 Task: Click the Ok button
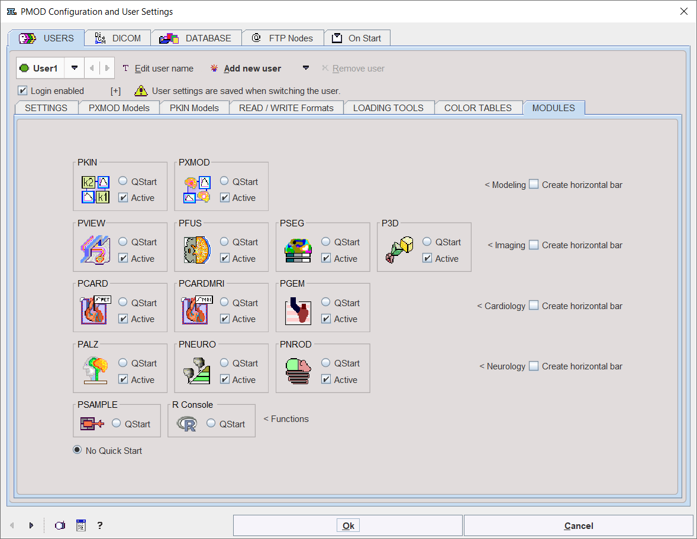(x=348, y=525)
